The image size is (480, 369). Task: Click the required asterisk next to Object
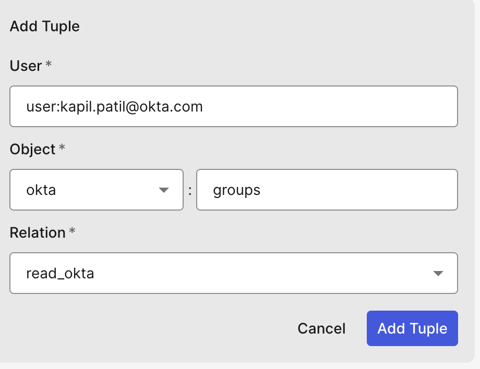[x=62, y=148]
